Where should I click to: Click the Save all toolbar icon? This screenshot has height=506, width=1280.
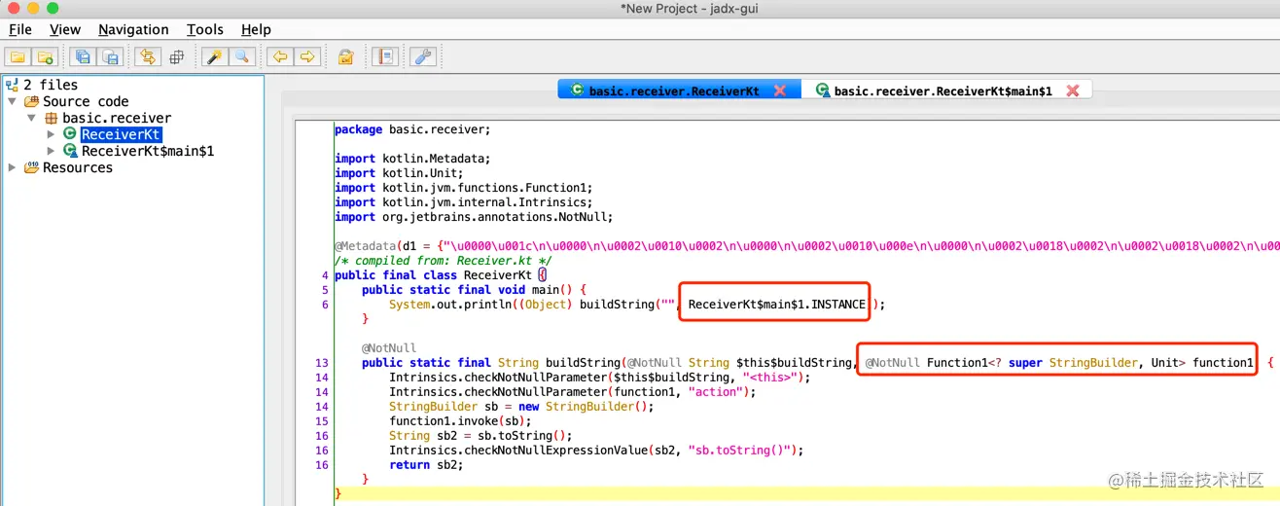coord(83,56)
